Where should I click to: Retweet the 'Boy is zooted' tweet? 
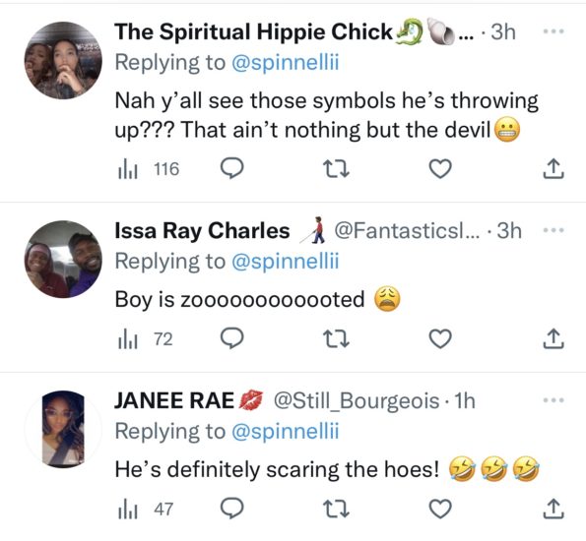336,338
